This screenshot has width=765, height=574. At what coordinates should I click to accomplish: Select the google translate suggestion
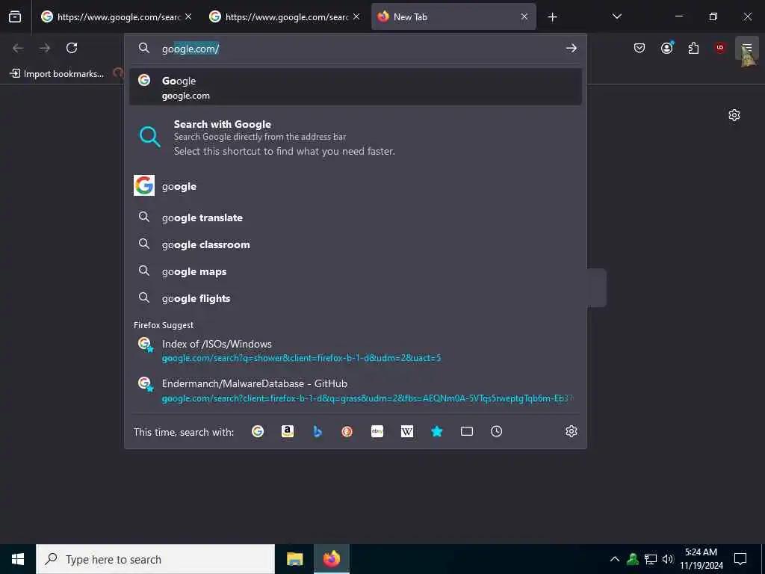pyautogui.click(x=356, y=217)
